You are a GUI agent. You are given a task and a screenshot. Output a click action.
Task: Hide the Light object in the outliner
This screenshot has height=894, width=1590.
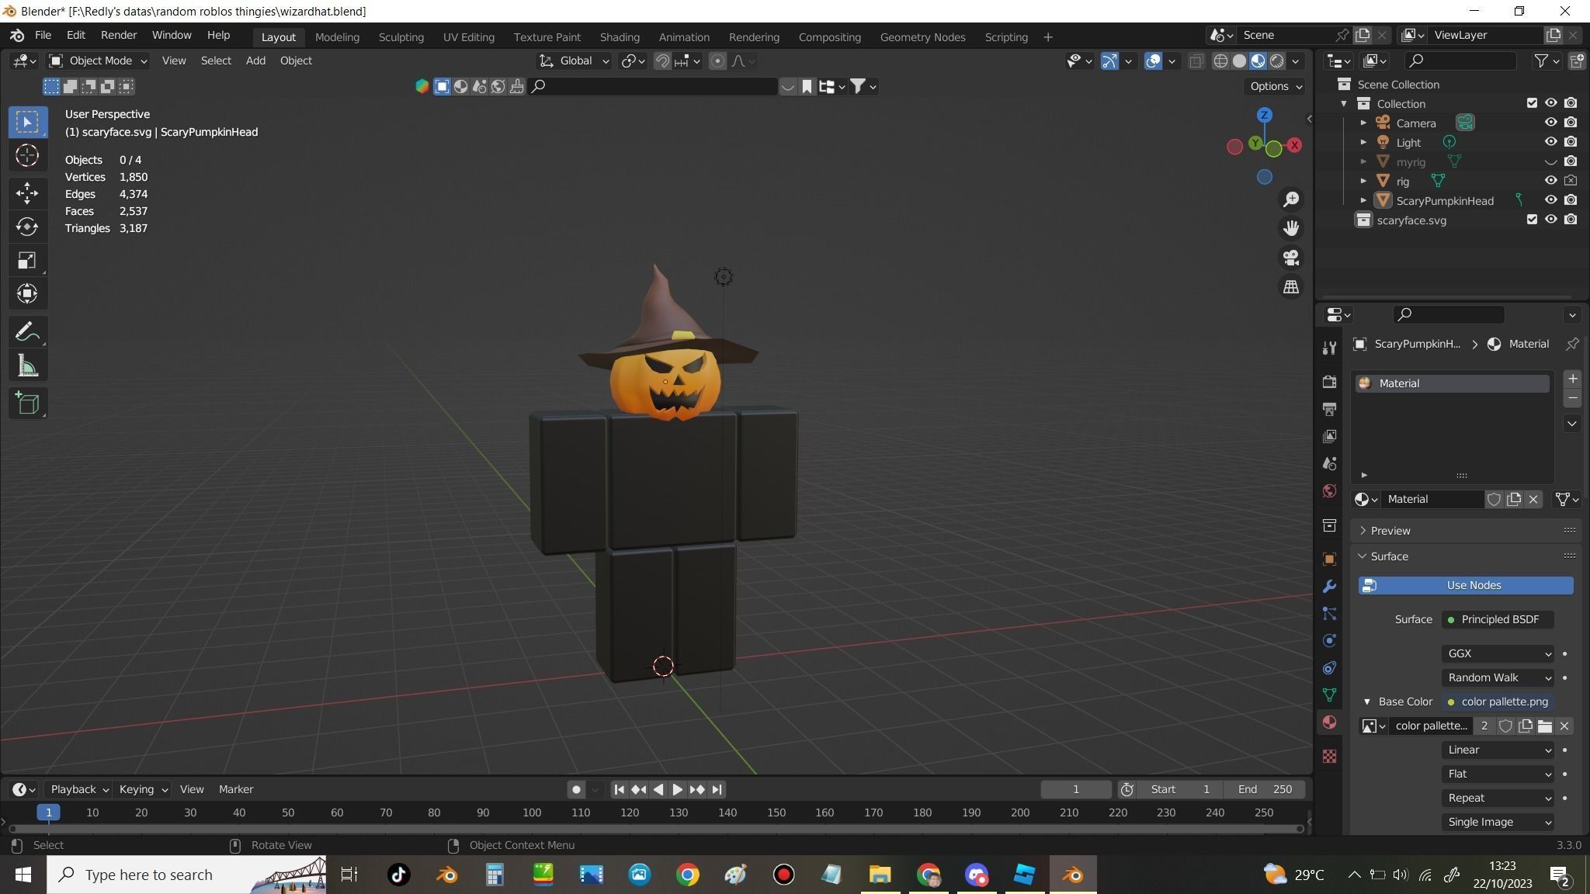[x=1549, y=142]
